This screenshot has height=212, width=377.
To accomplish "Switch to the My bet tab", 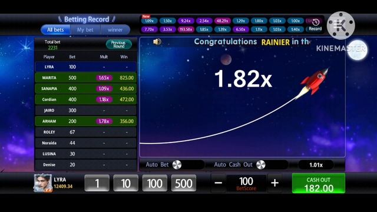I will [x=85, y=30].
